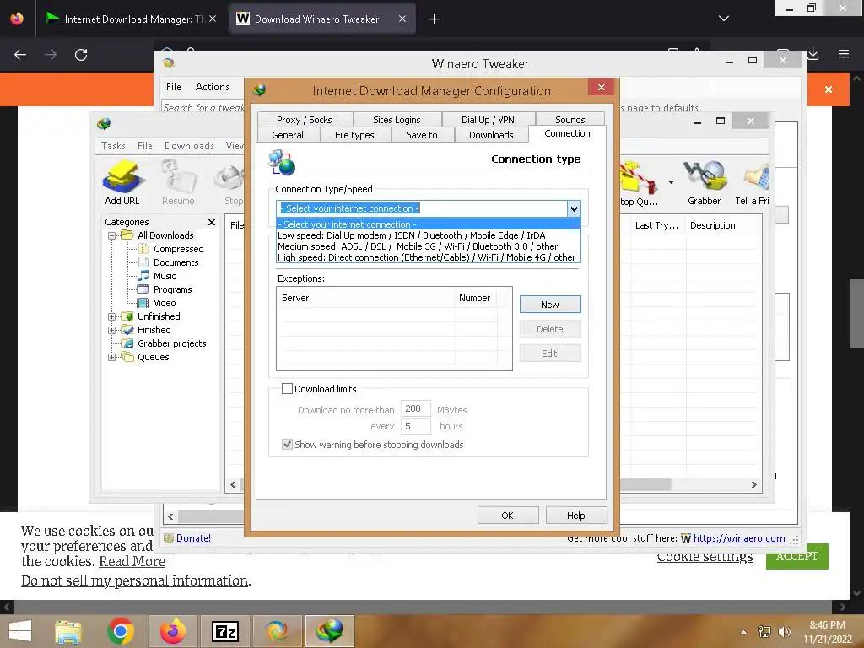Image resolution: width=864 pixels, height=648 pixels.
Task: Open Winaero Tweaker Actions menu
Action: pyautogui.click(x=212, y=87)
